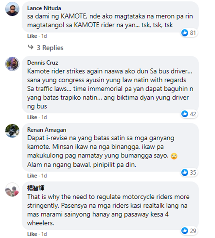Image resolution: width=215 pixels, height=238 pixels.
Task: Click the thumbs-up icon showing 81 likes
Action: click(185, 33)
